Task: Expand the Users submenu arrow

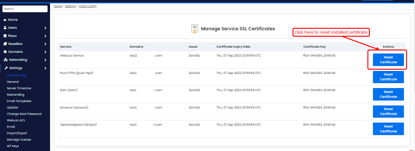Action: coord(45,28)
